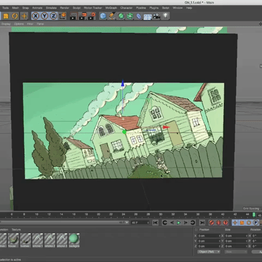Click Render View clapperboard icon
Screen dimensions: 262x262
pos(73,16)
